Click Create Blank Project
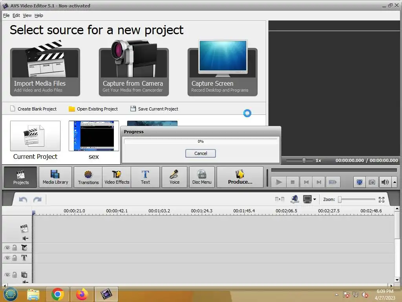 (33, 109)
